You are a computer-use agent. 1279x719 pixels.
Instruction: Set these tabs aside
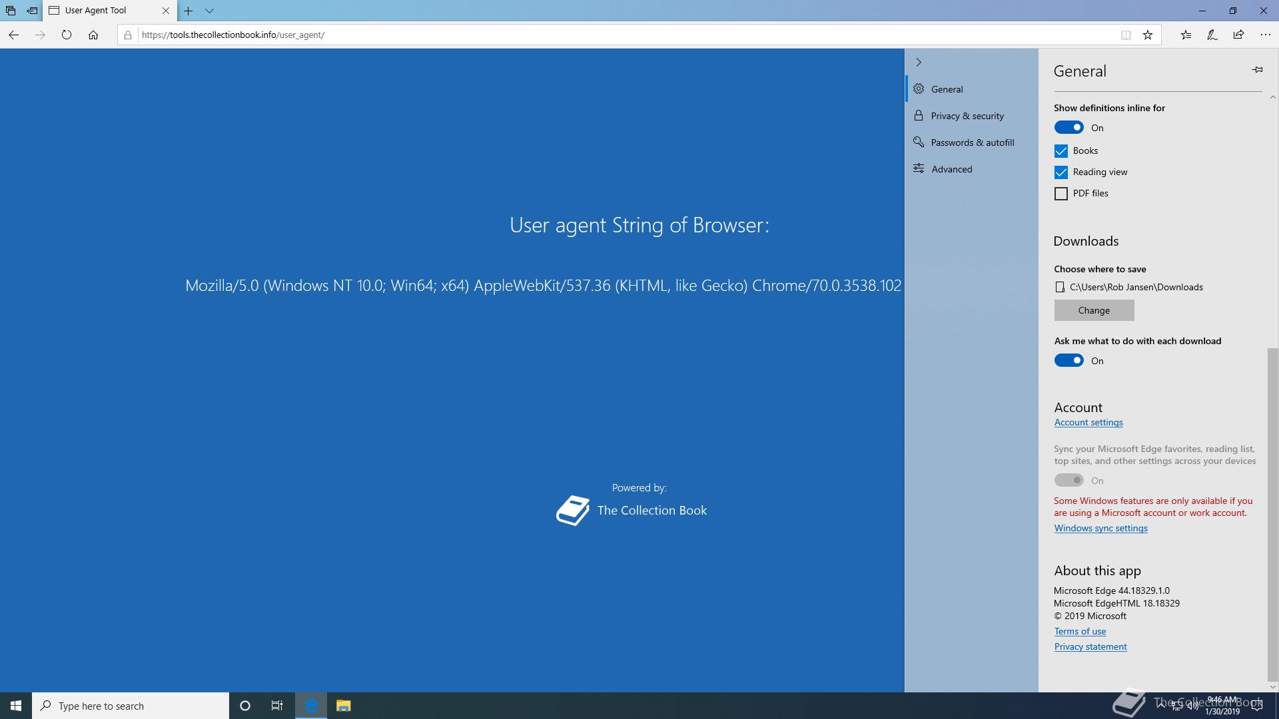click(x=32, y=11)
